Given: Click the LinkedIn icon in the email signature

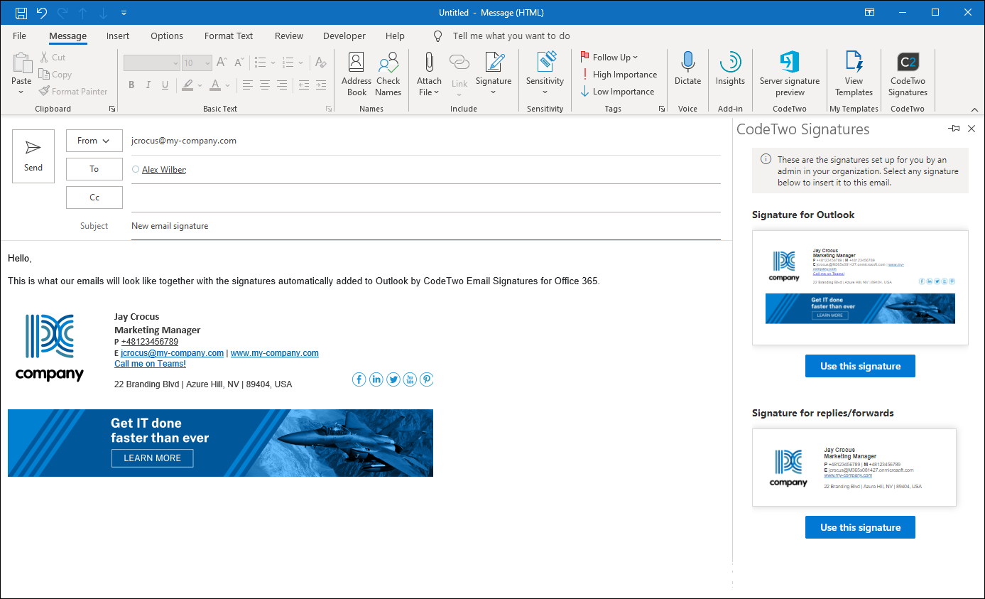Looking at the screenshot, I should [376, 379].
